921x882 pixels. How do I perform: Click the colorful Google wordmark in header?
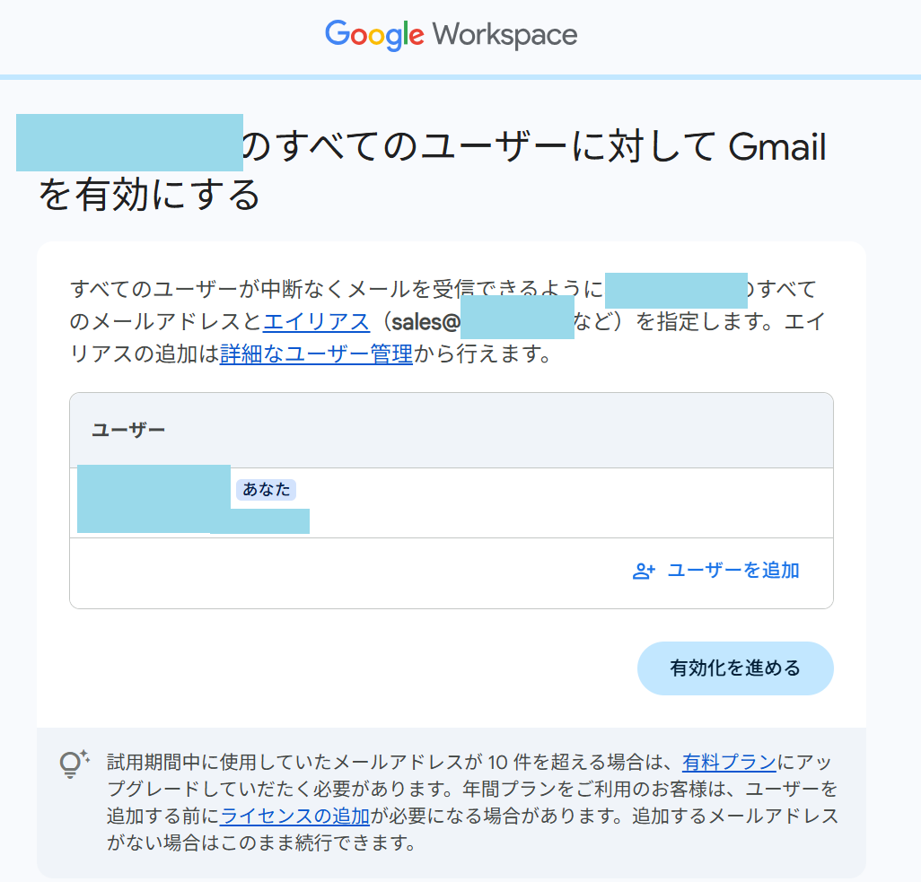(374, 35)
